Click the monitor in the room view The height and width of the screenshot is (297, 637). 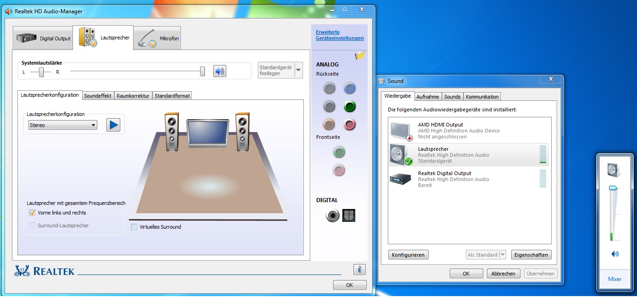click(x=207, y=134)
